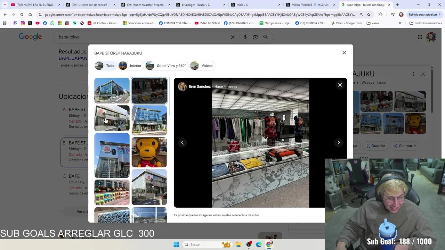The image size is (445, 250).
Task: Show the previous photo with left arrow
Action: click(x=183, y=143)
